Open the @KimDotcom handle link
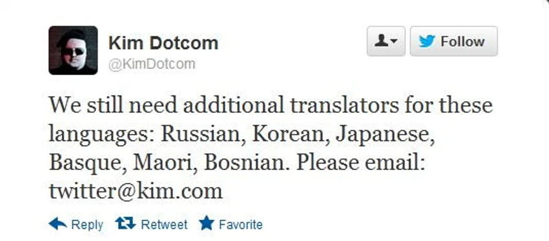 click(x=152, y=64)
